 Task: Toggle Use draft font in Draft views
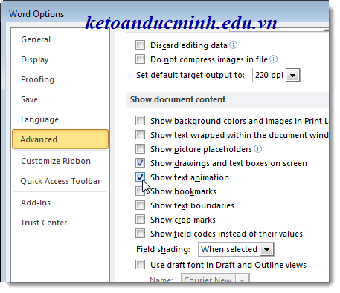click(140, 265)
